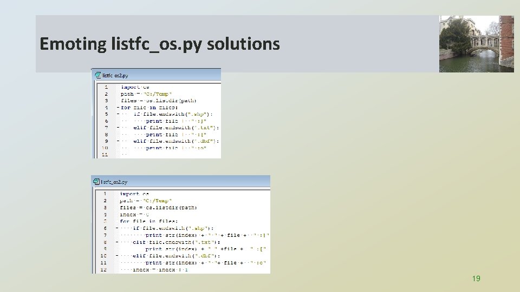This screenshot has height=292, width=520.
Task: Click the print statement on line 6 of upper window
Action: tap(176, 121)
